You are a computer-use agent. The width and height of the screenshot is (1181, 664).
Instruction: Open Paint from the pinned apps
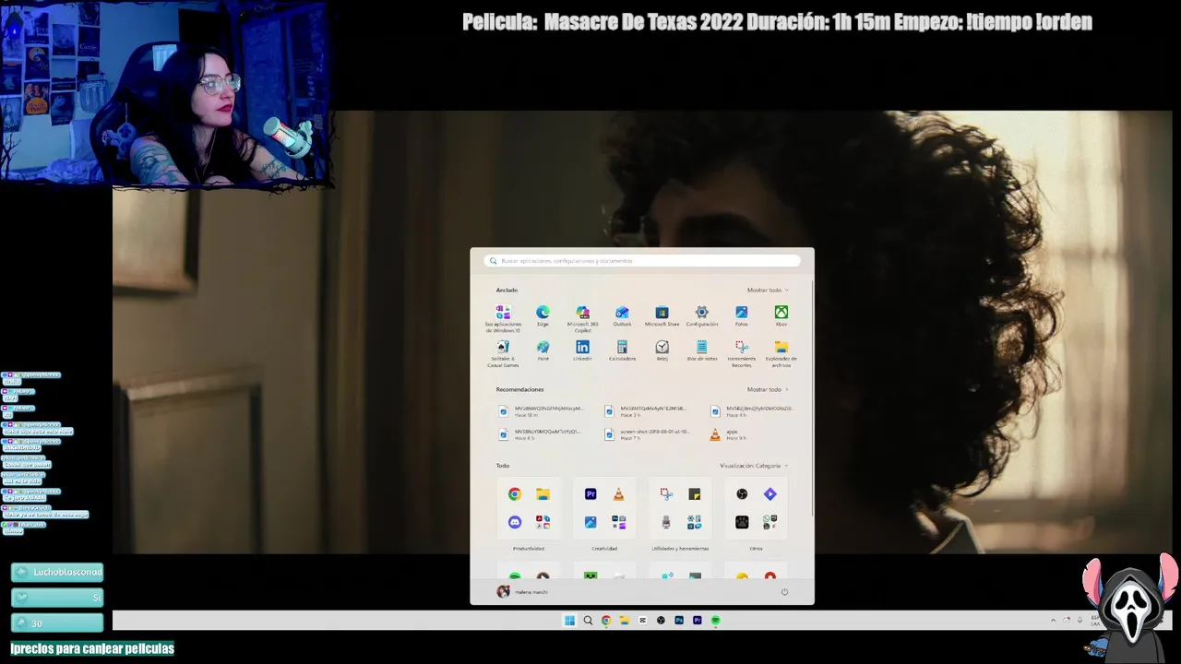pos(543,351)
